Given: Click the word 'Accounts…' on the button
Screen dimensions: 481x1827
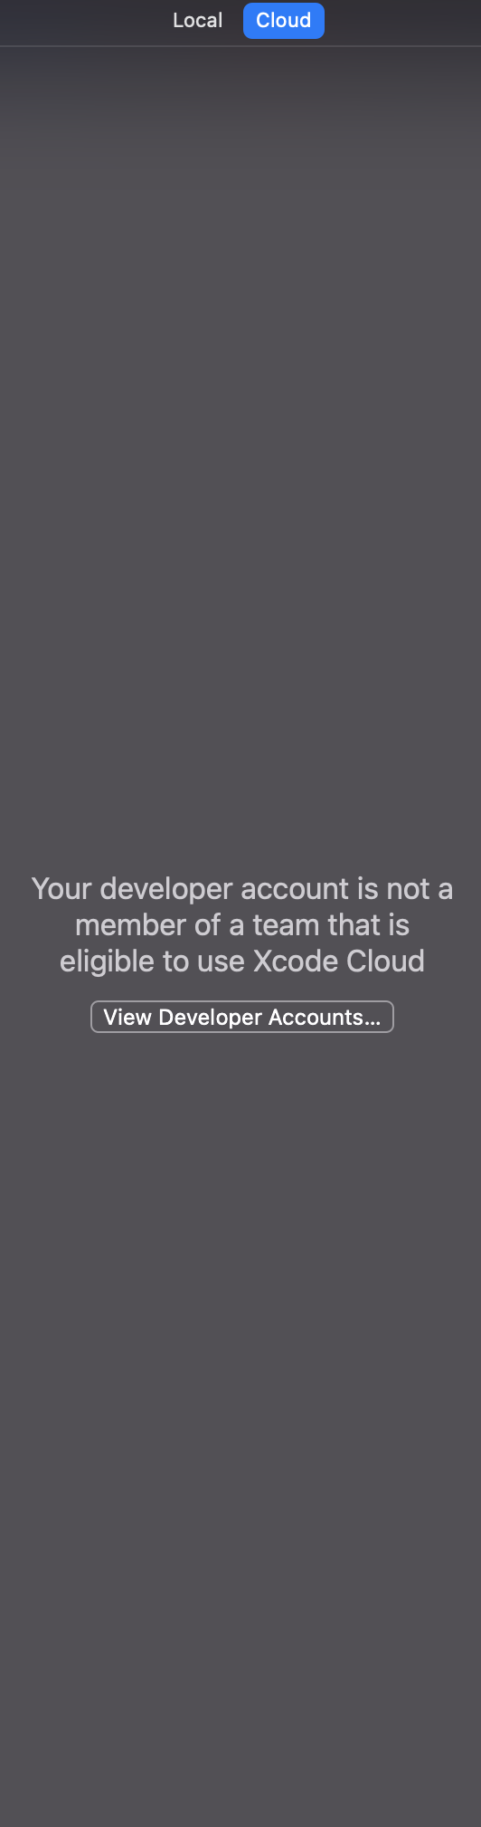Looking at the screenshot, I should (325, 1017).
